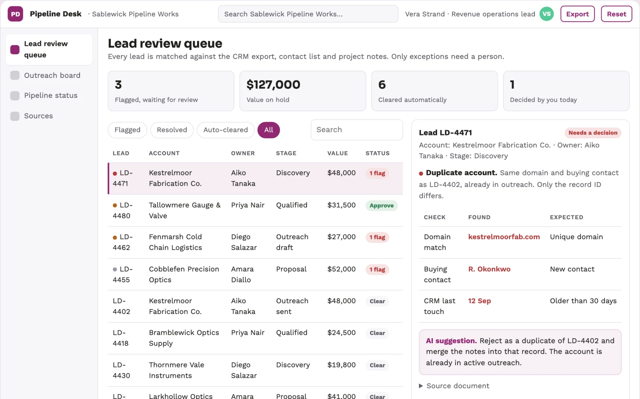Screen dimensions: 640x399
Task: Click the Clear badge for Bramblewick Optics Supply
Action: tap(377, 333)
